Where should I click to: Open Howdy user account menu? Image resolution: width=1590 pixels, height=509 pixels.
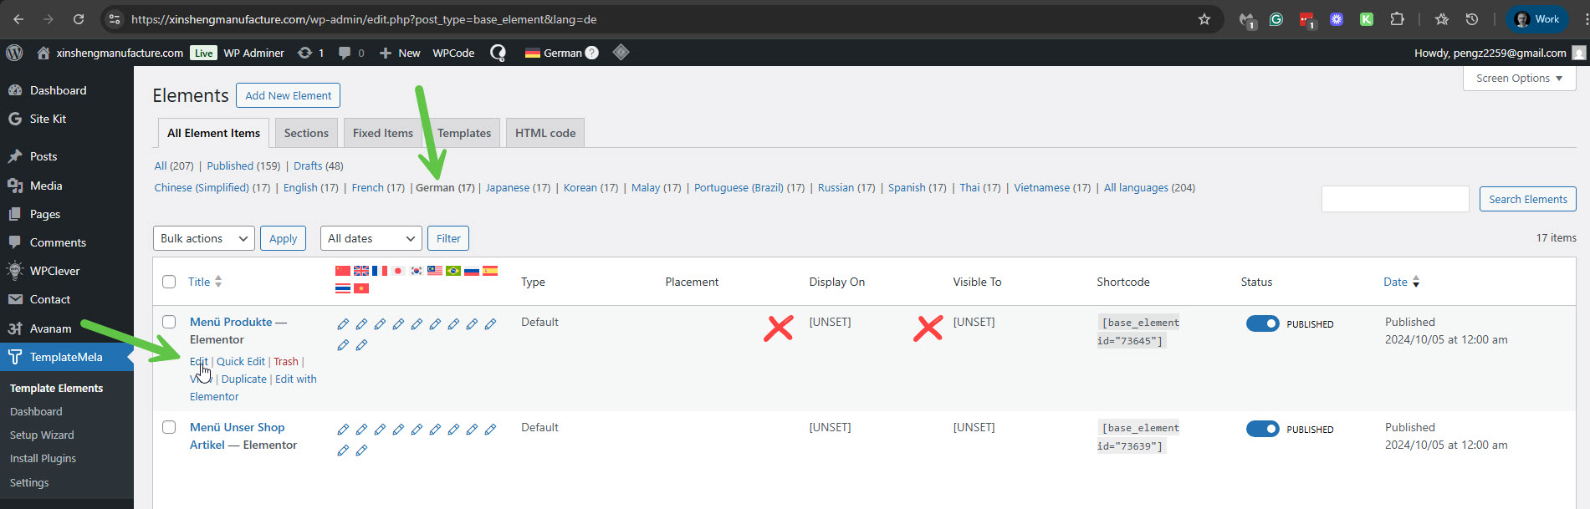click(x=1500, y=53)
